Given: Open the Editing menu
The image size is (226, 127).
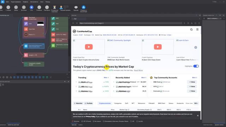Looking at the screenshot, I should (16, 2).
